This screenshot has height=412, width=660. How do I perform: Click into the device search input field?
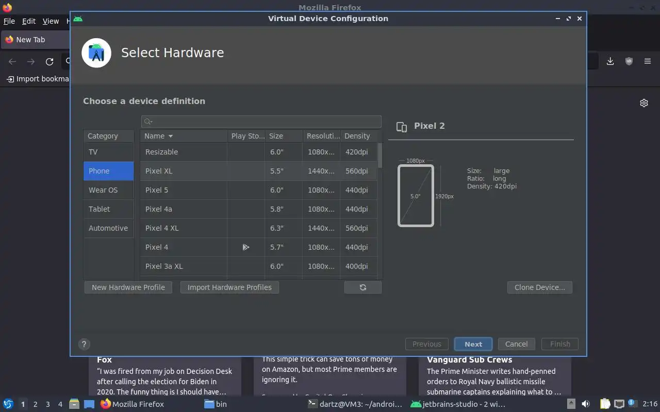pos(261,122)
